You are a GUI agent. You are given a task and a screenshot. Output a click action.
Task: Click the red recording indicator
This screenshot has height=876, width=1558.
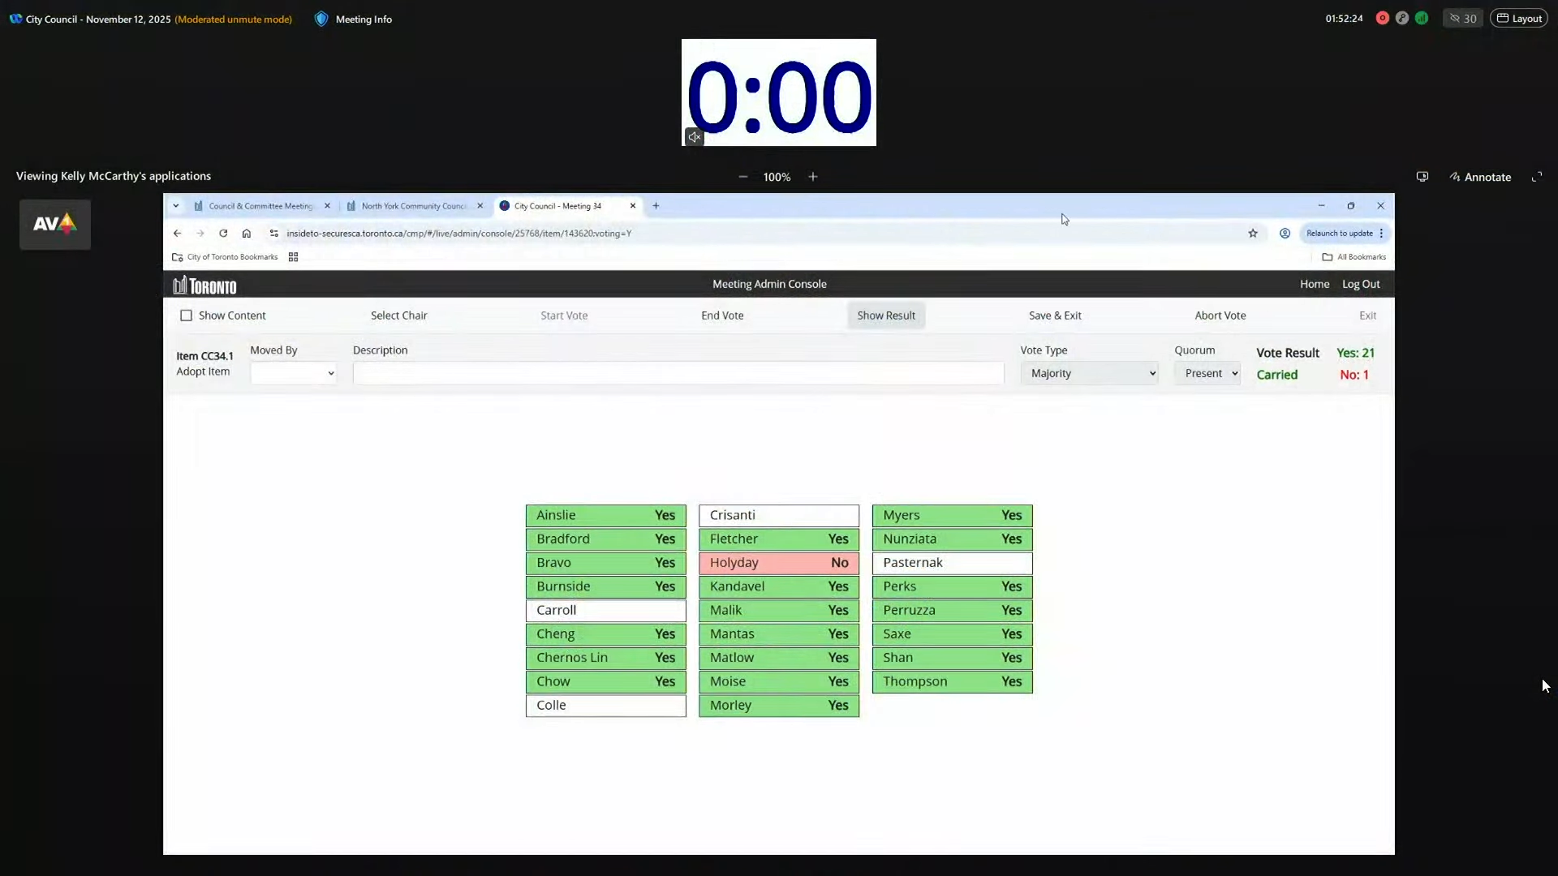click(x=1383, y=18)
